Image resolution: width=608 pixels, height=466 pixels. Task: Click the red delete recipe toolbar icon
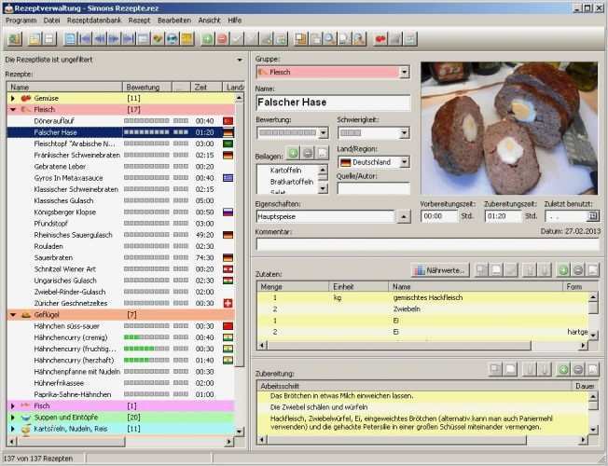click(222, 39)
